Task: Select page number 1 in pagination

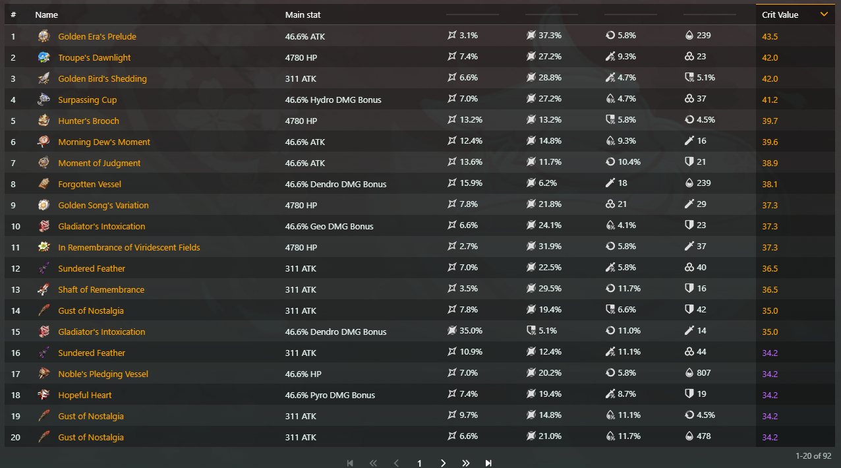Action: click(x=419, y=463)
